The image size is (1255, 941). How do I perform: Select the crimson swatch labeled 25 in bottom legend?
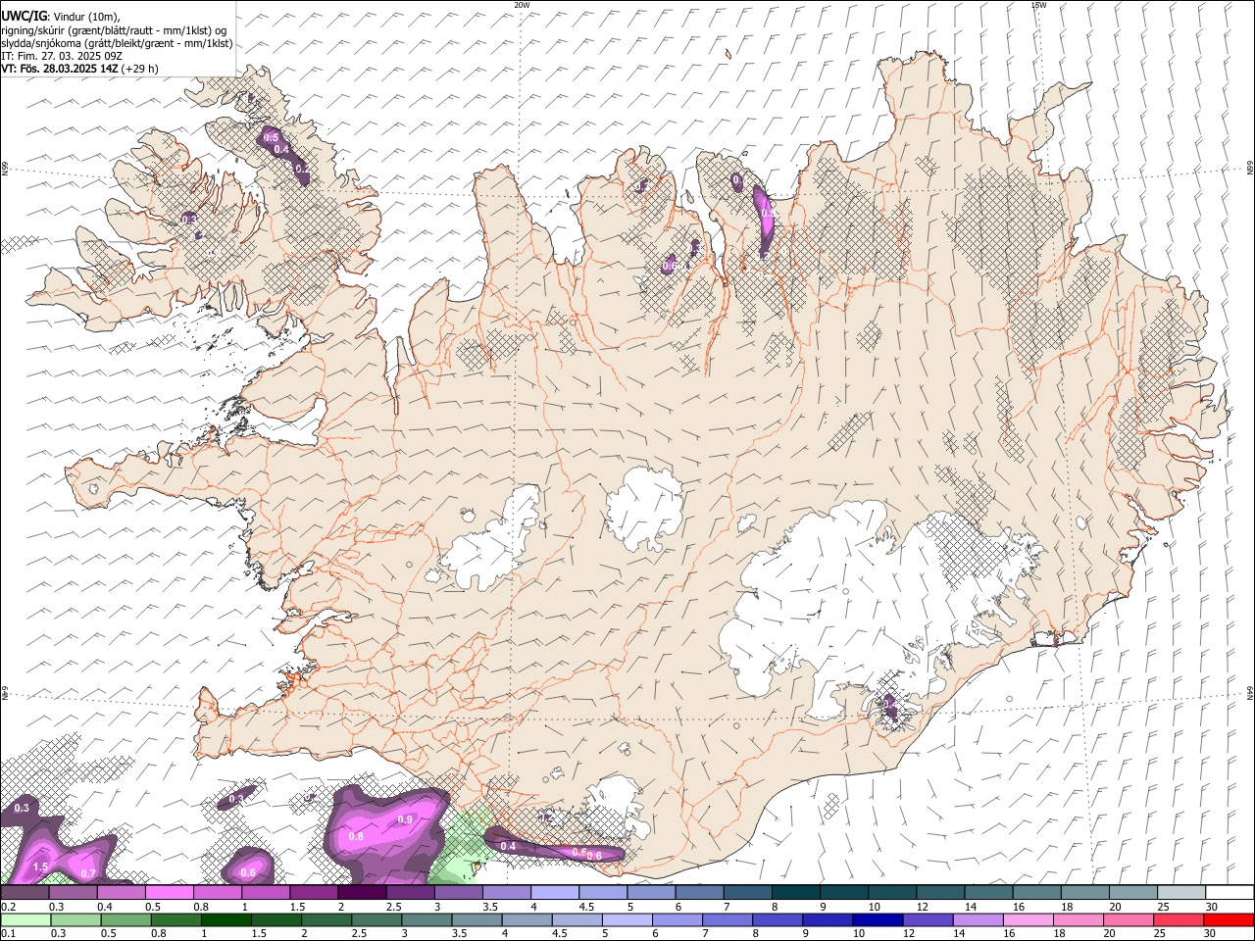click(x=1178, y=919)
